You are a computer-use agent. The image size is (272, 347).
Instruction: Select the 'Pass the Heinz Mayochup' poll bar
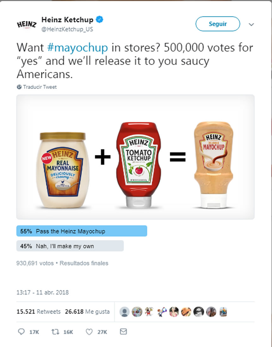tap(82, 231)
